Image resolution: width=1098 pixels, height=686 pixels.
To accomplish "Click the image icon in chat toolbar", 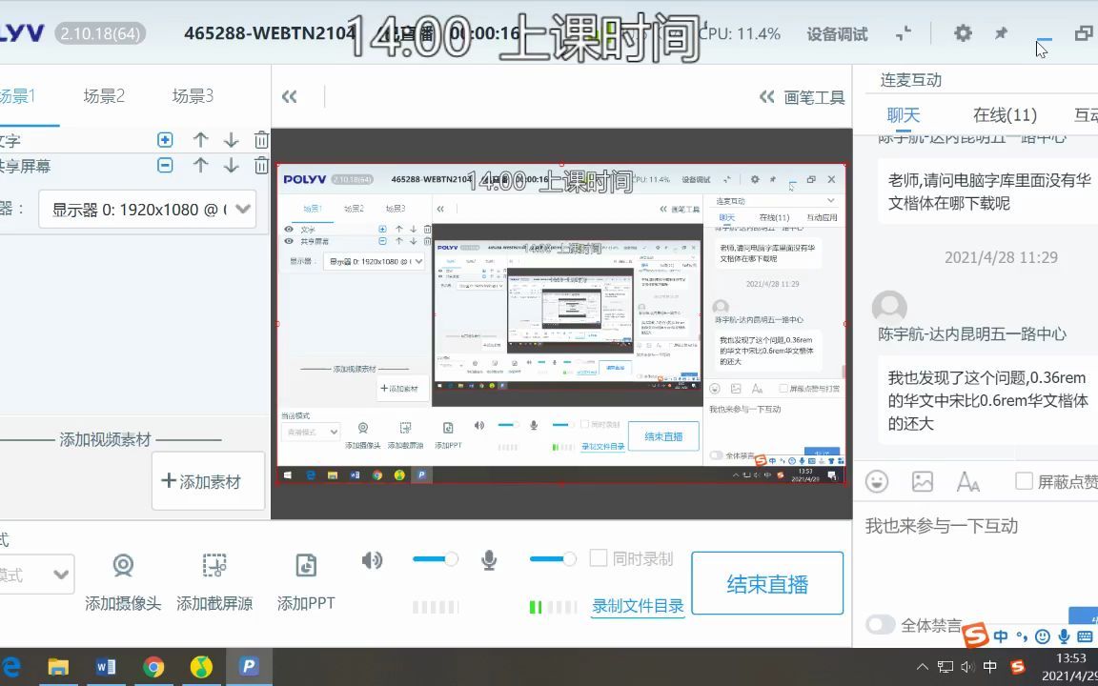I will click(x=922, y=482).
